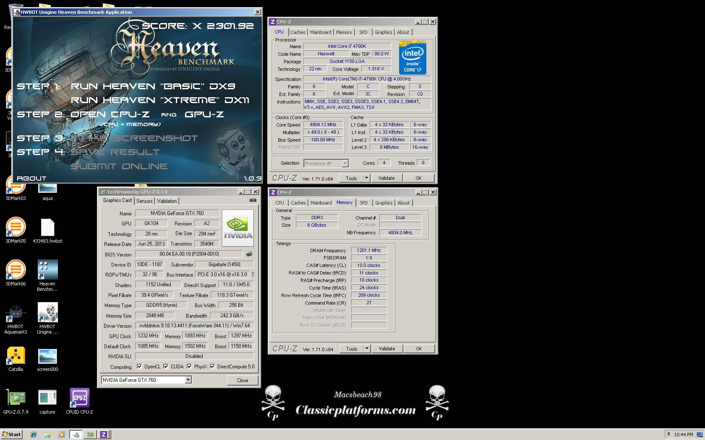This screenshot has width=705, height=440.
Task: Click SUBMIT ONLINE in HWBOT window
Action: [119, 166]
